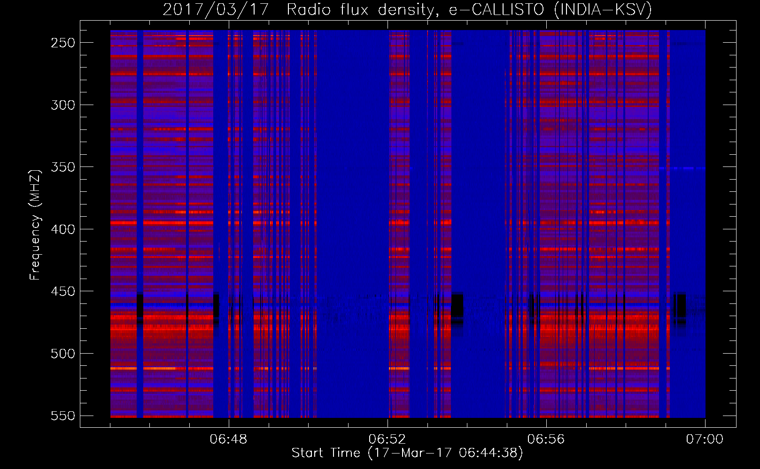Click the date "2017/03/17" in the title
Image resolution: width=760 pixels, height=469 pixels.
[x=215, y=9]
